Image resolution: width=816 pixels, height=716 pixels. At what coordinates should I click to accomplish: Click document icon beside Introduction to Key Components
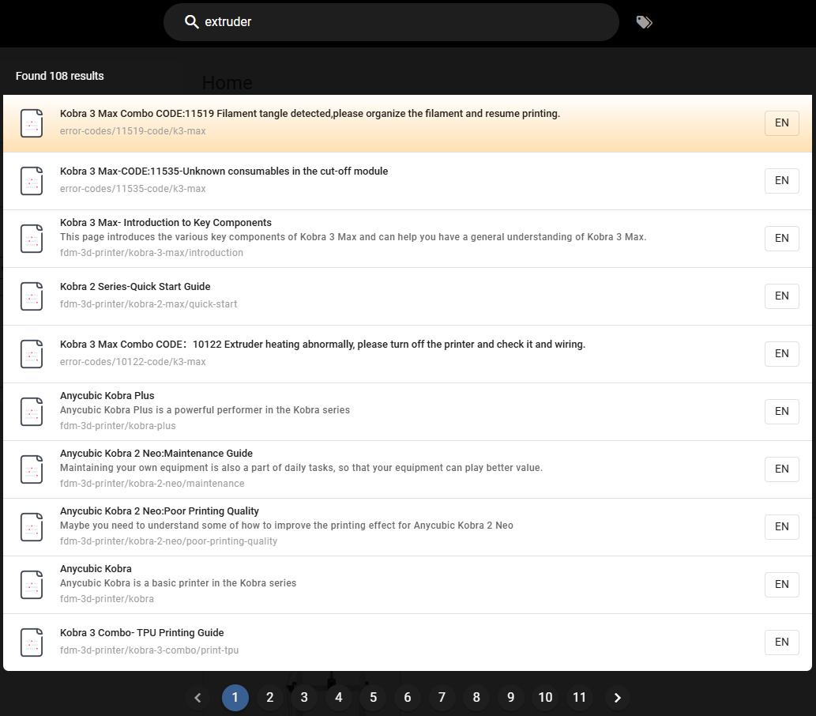coord(32,239)
